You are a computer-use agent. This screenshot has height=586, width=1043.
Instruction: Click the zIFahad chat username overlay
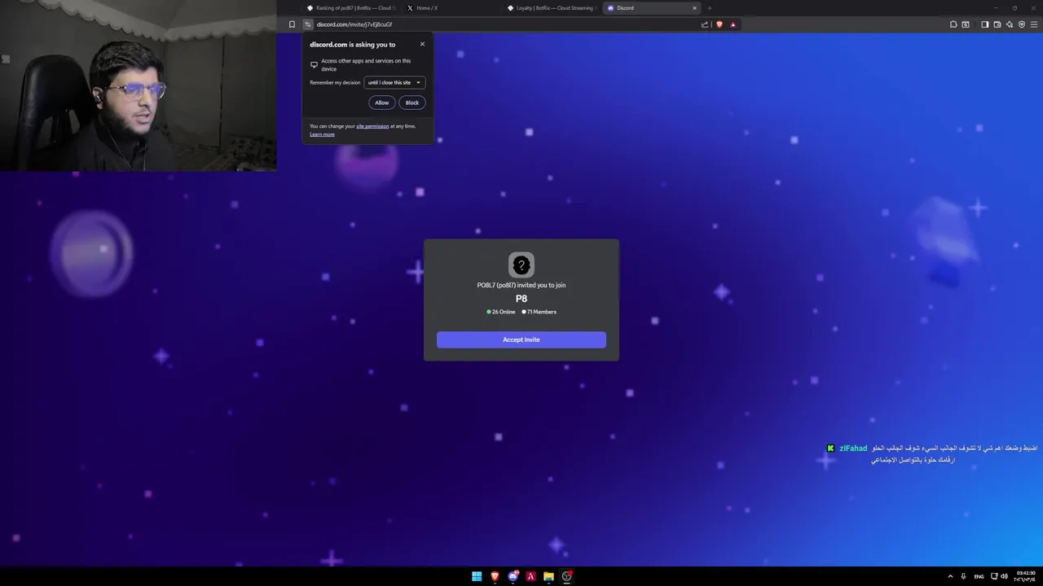click(853, 448)
